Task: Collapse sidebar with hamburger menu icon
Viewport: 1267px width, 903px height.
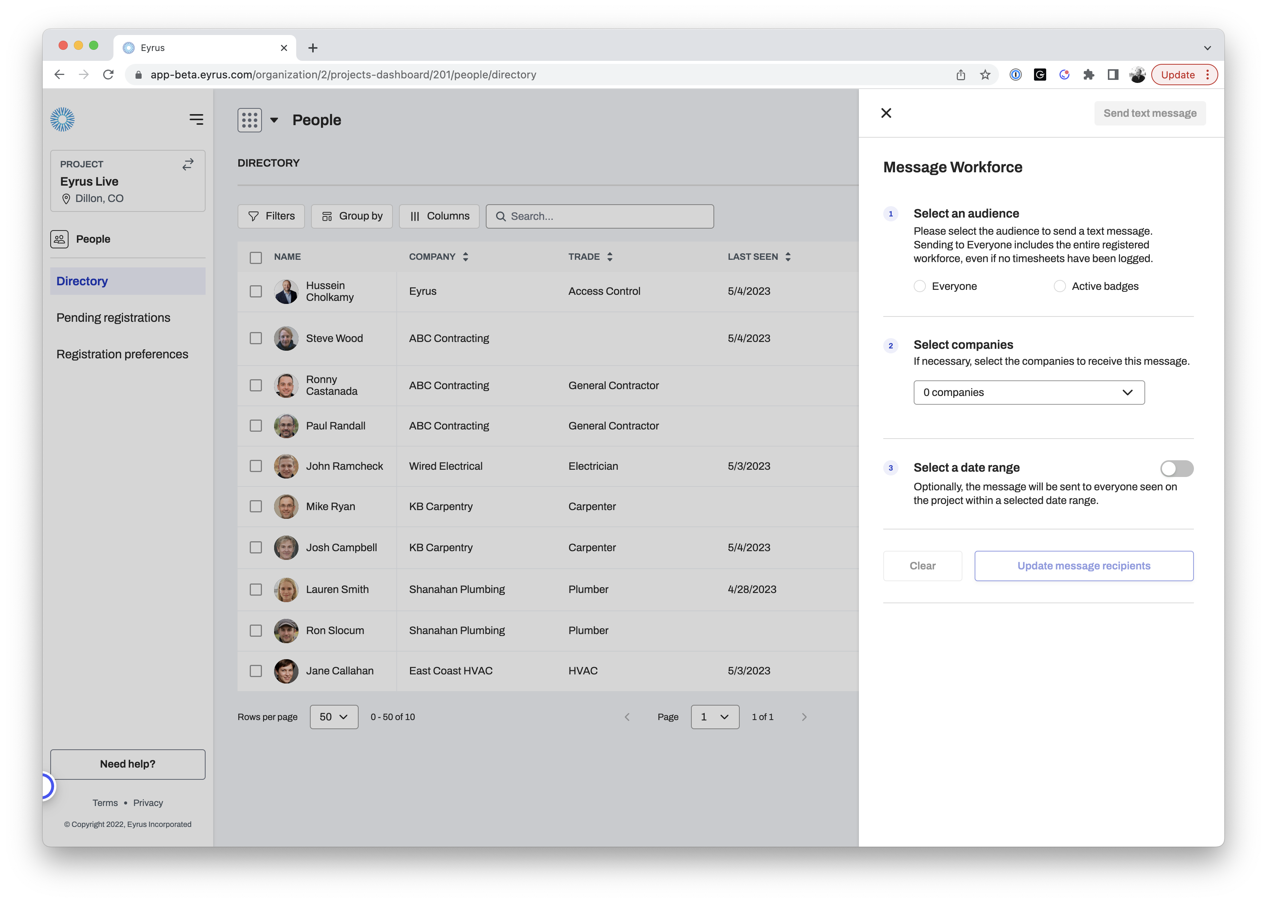Action: pos(196,119)
